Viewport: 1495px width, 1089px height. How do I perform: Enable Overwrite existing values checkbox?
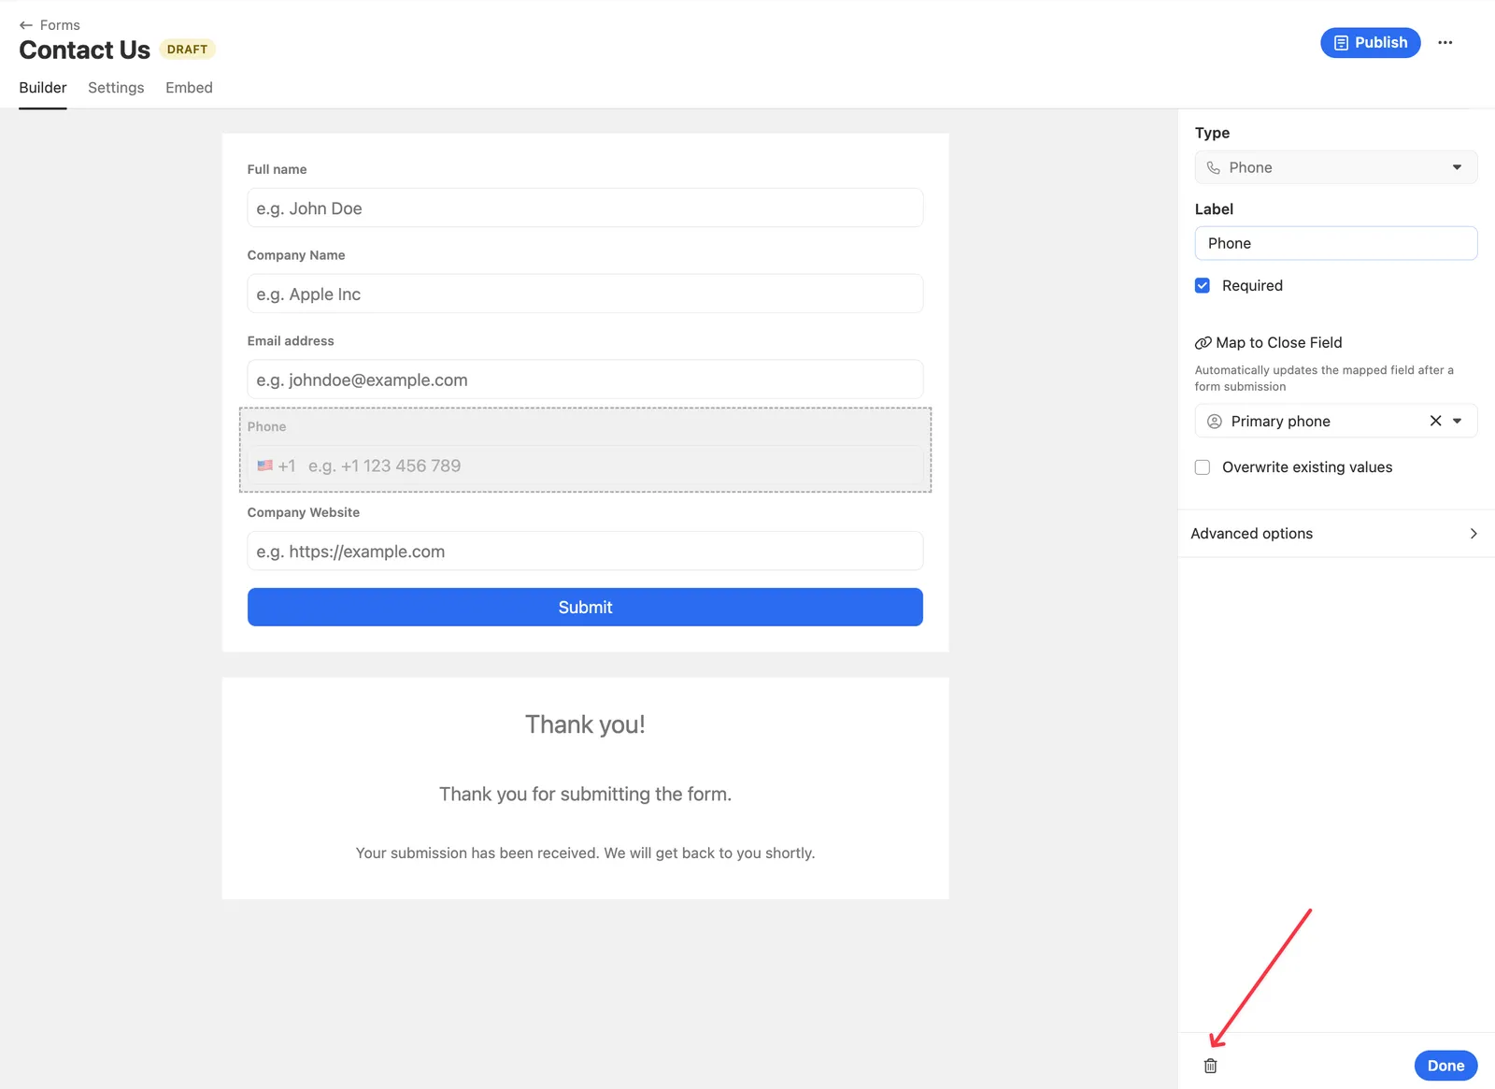point(1203,466)
